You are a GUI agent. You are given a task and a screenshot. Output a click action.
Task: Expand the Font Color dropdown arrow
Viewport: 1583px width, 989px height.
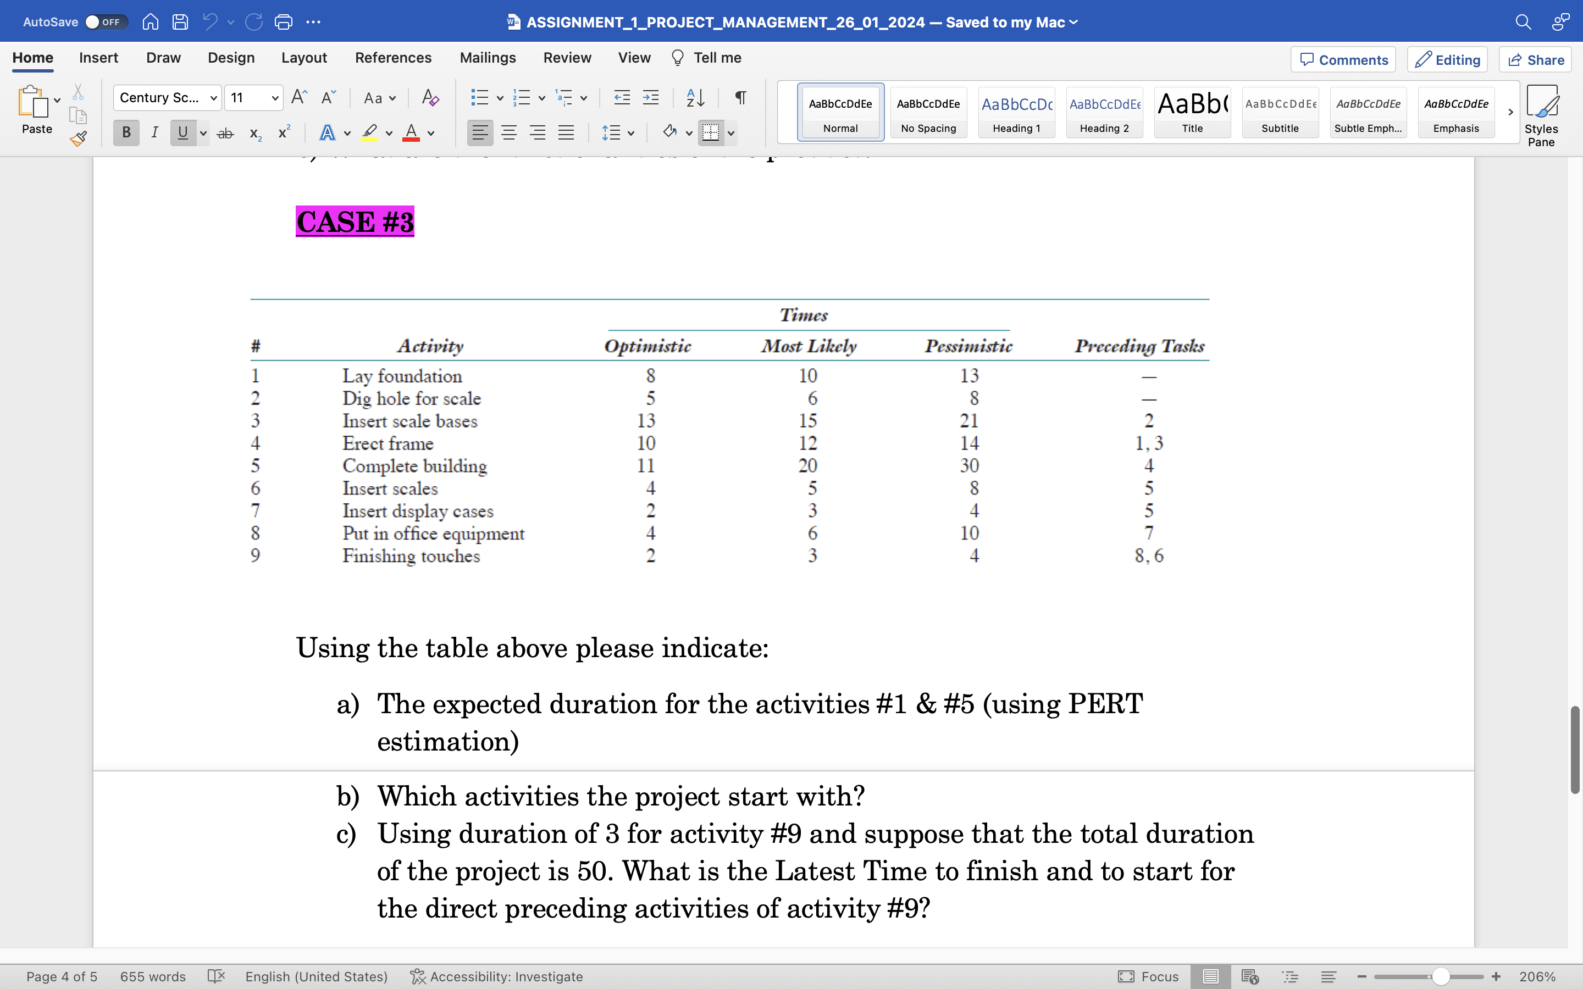(x=431, y=133)
